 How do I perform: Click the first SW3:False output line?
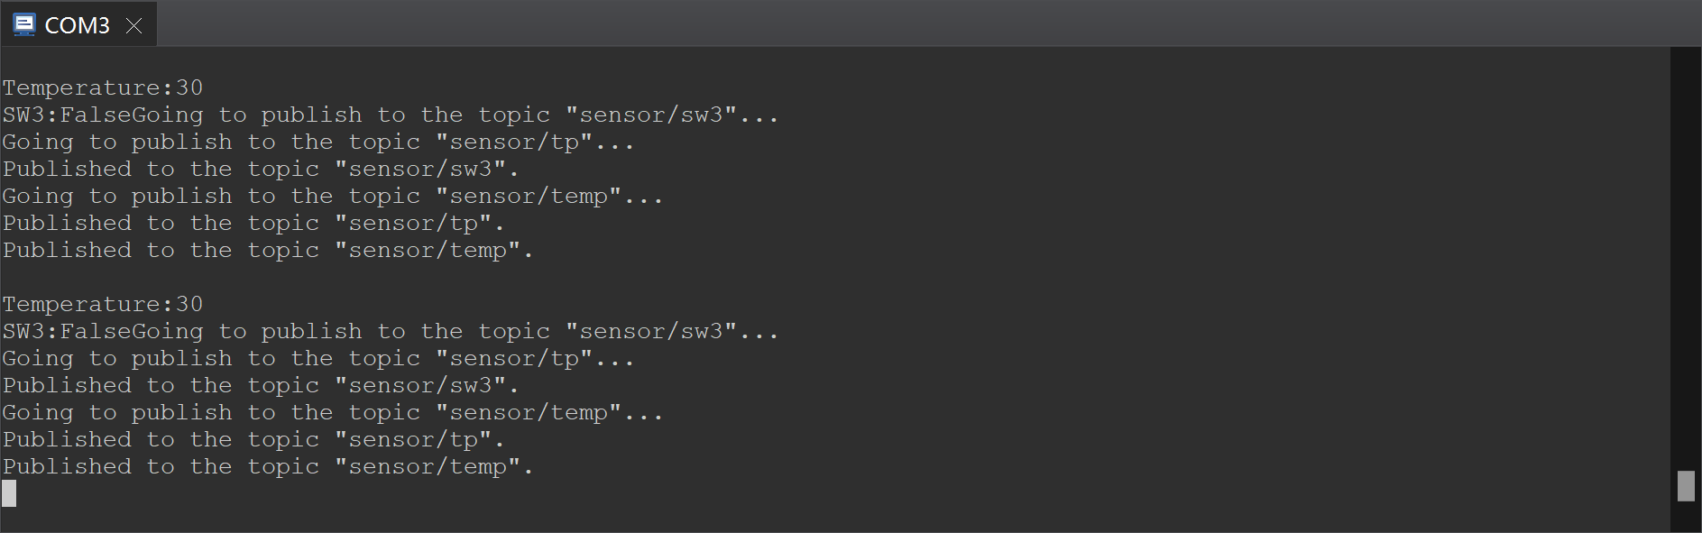coord(391,115)
